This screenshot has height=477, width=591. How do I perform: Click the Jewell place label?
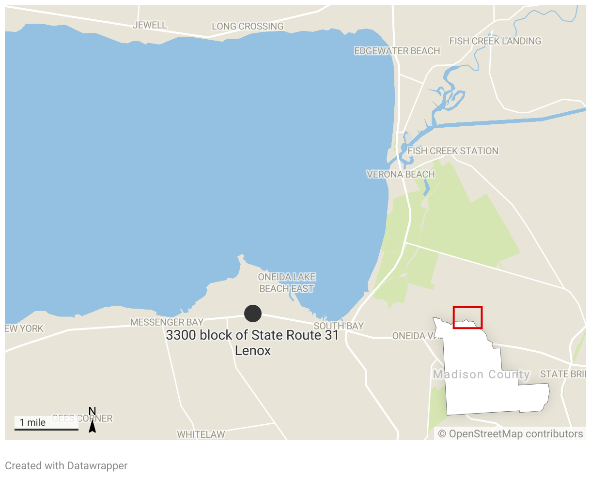[150, 25]
